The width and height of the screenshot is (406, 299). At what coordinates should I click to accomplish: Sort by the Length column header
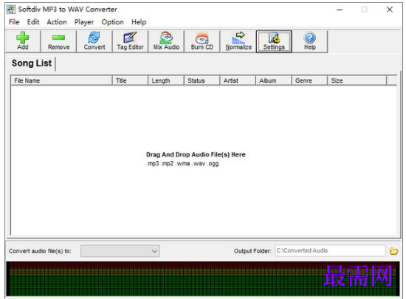click(x=166, y=80)
